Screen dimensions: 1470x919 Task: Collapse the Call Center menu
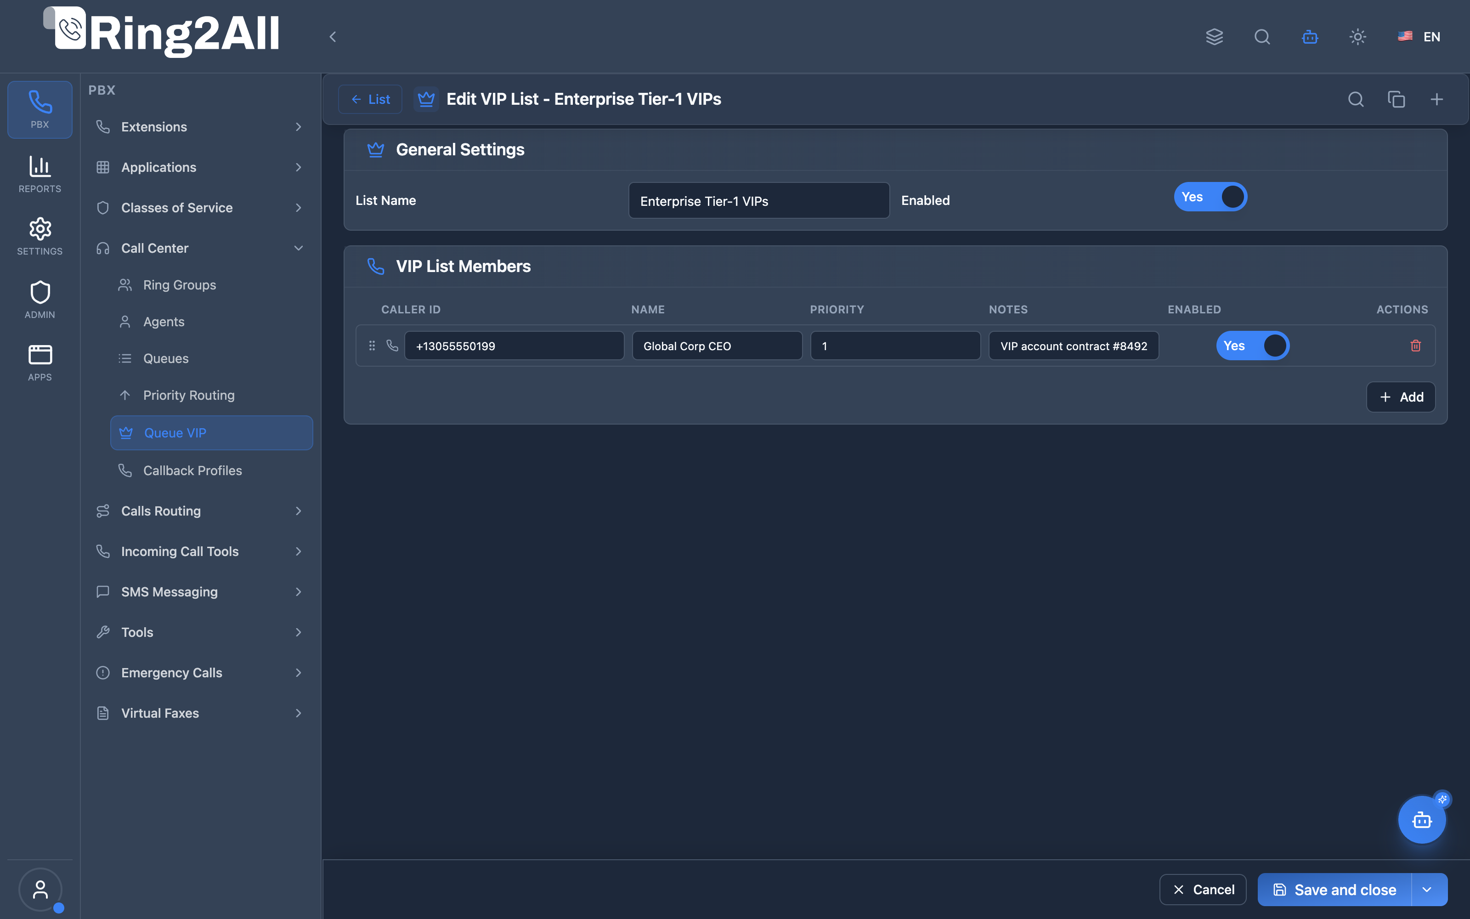point(200,248)
